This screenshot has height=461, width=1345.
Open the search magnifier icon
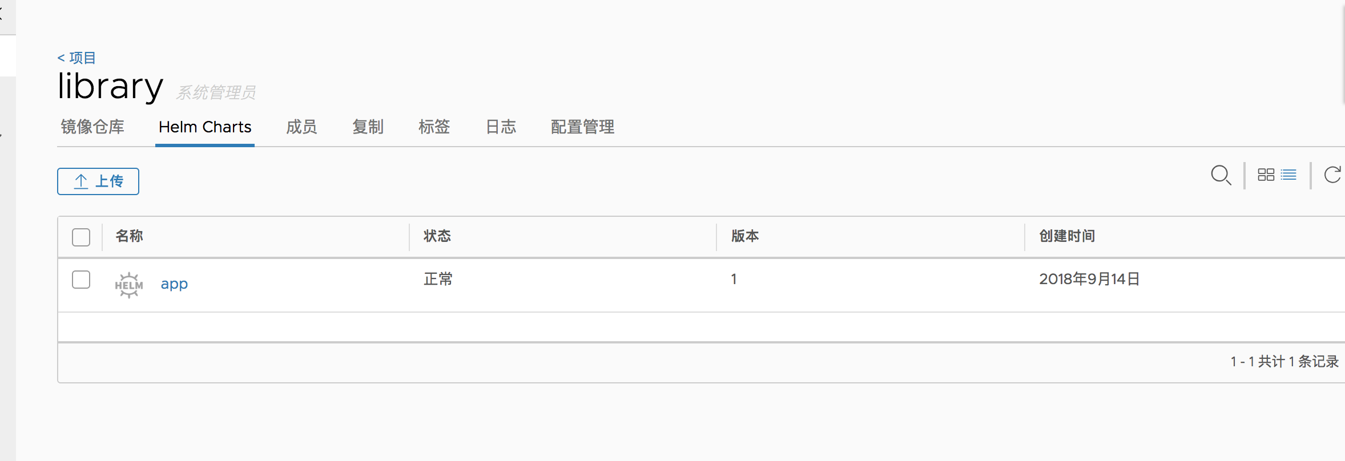(1221, 175)
